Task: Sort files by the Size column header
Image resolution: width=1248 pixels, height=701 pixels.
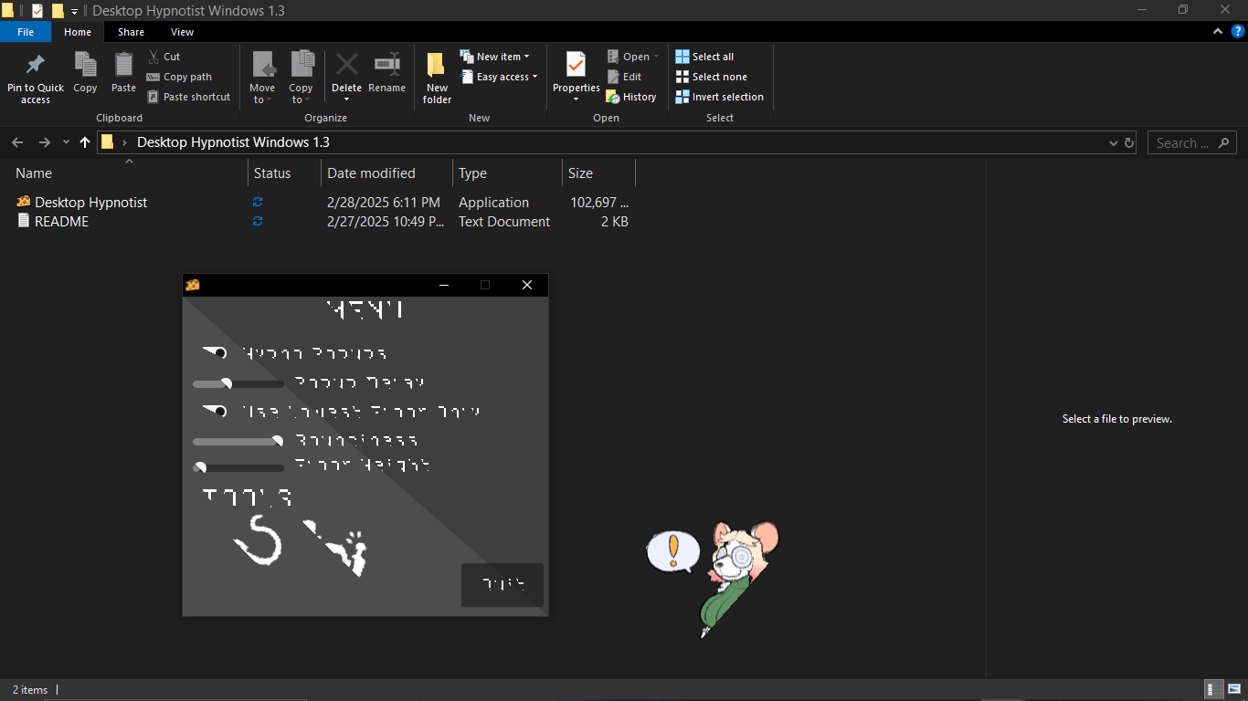Action: coord(598,173)
